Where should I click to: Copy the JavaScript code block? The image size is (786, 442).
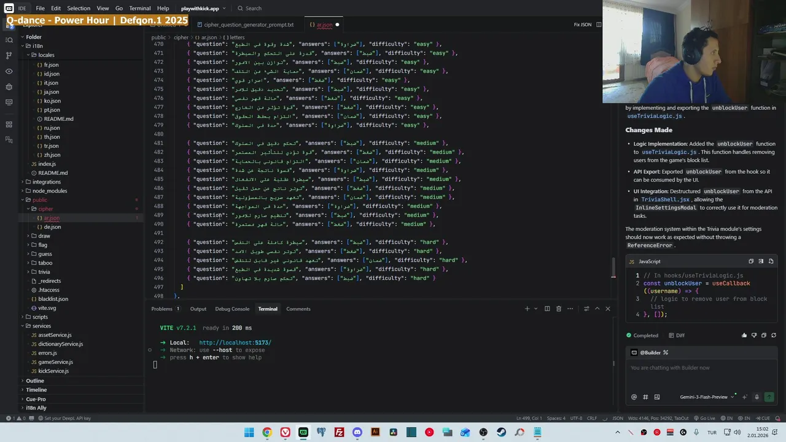pos(750,262)
